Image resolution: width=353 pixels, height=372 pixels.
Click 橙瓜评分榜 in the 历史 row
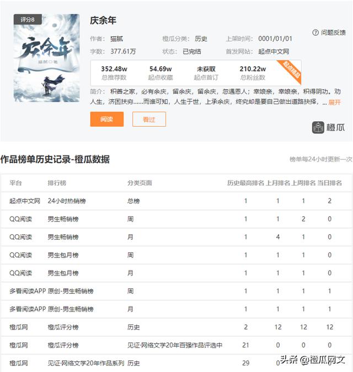click(63, 327)
